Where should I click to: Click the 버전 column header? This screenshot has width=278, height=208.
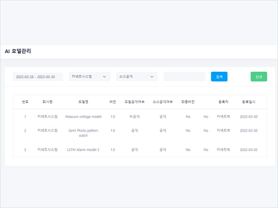click(113, 102)
